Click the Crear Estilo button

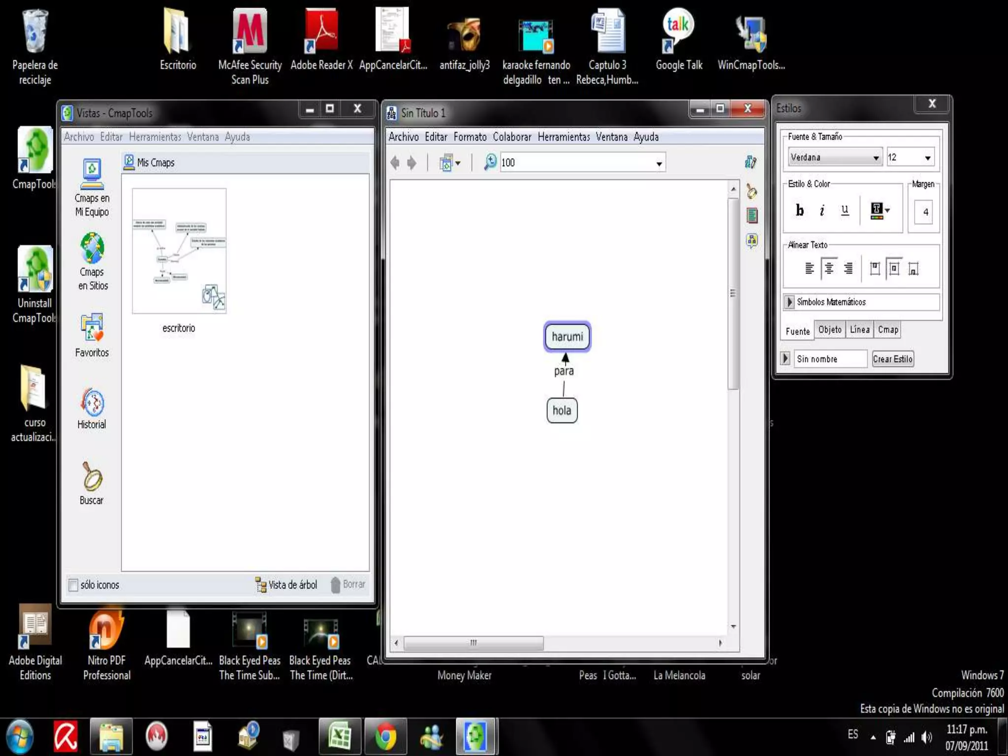coord(892,359)
